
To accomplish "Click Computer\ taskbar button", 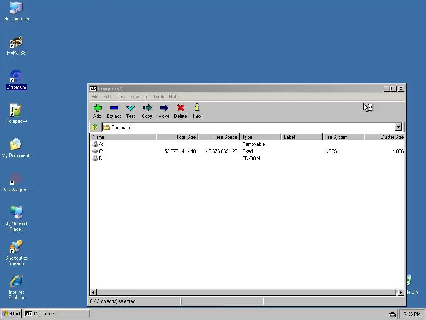I will click(57, 314).
